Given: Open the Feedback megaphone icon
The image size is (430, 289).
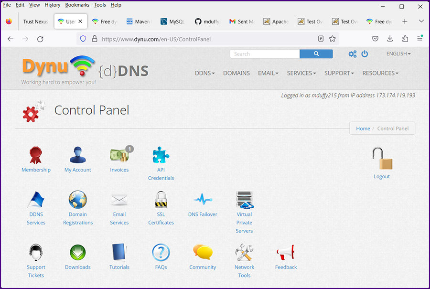Looking at the screenshot, I should 286,252.
